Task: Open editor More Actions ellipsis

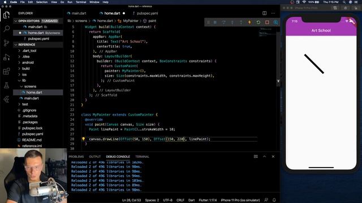Action: coord(273,13)
